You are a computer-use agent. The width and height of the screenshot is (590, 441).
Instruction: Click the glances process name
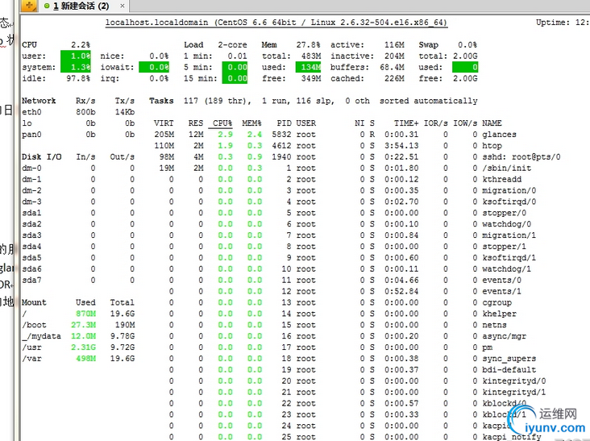click(499, 135)
